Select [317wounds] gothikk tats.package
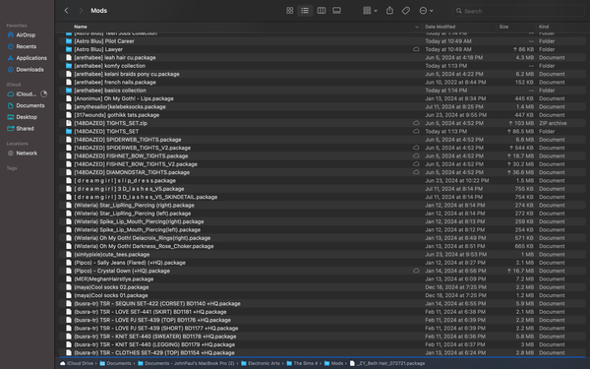 click(324, 115)
